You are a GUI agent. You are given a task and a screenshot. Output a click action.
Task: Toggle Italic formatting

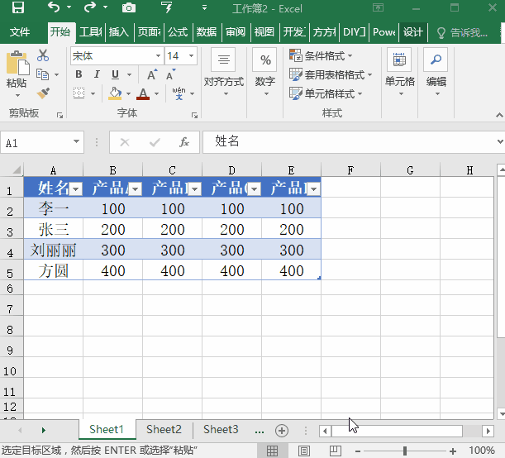(97, 74)
